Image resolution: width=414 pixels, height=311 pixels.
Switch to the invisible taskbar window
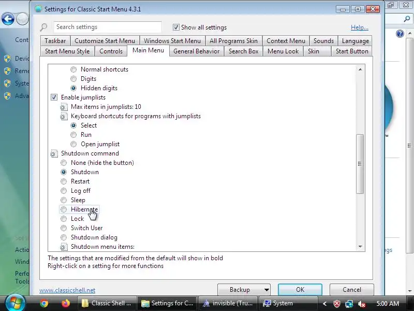point(228,303)
